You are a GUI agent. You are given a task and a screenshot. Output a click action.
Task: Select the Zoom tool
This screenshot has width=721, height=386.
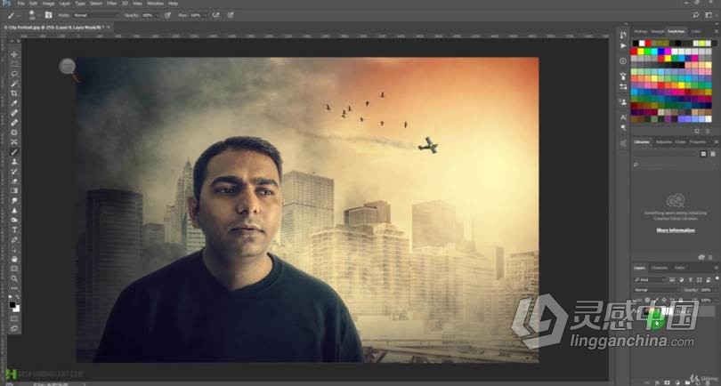tap(14, 278)
